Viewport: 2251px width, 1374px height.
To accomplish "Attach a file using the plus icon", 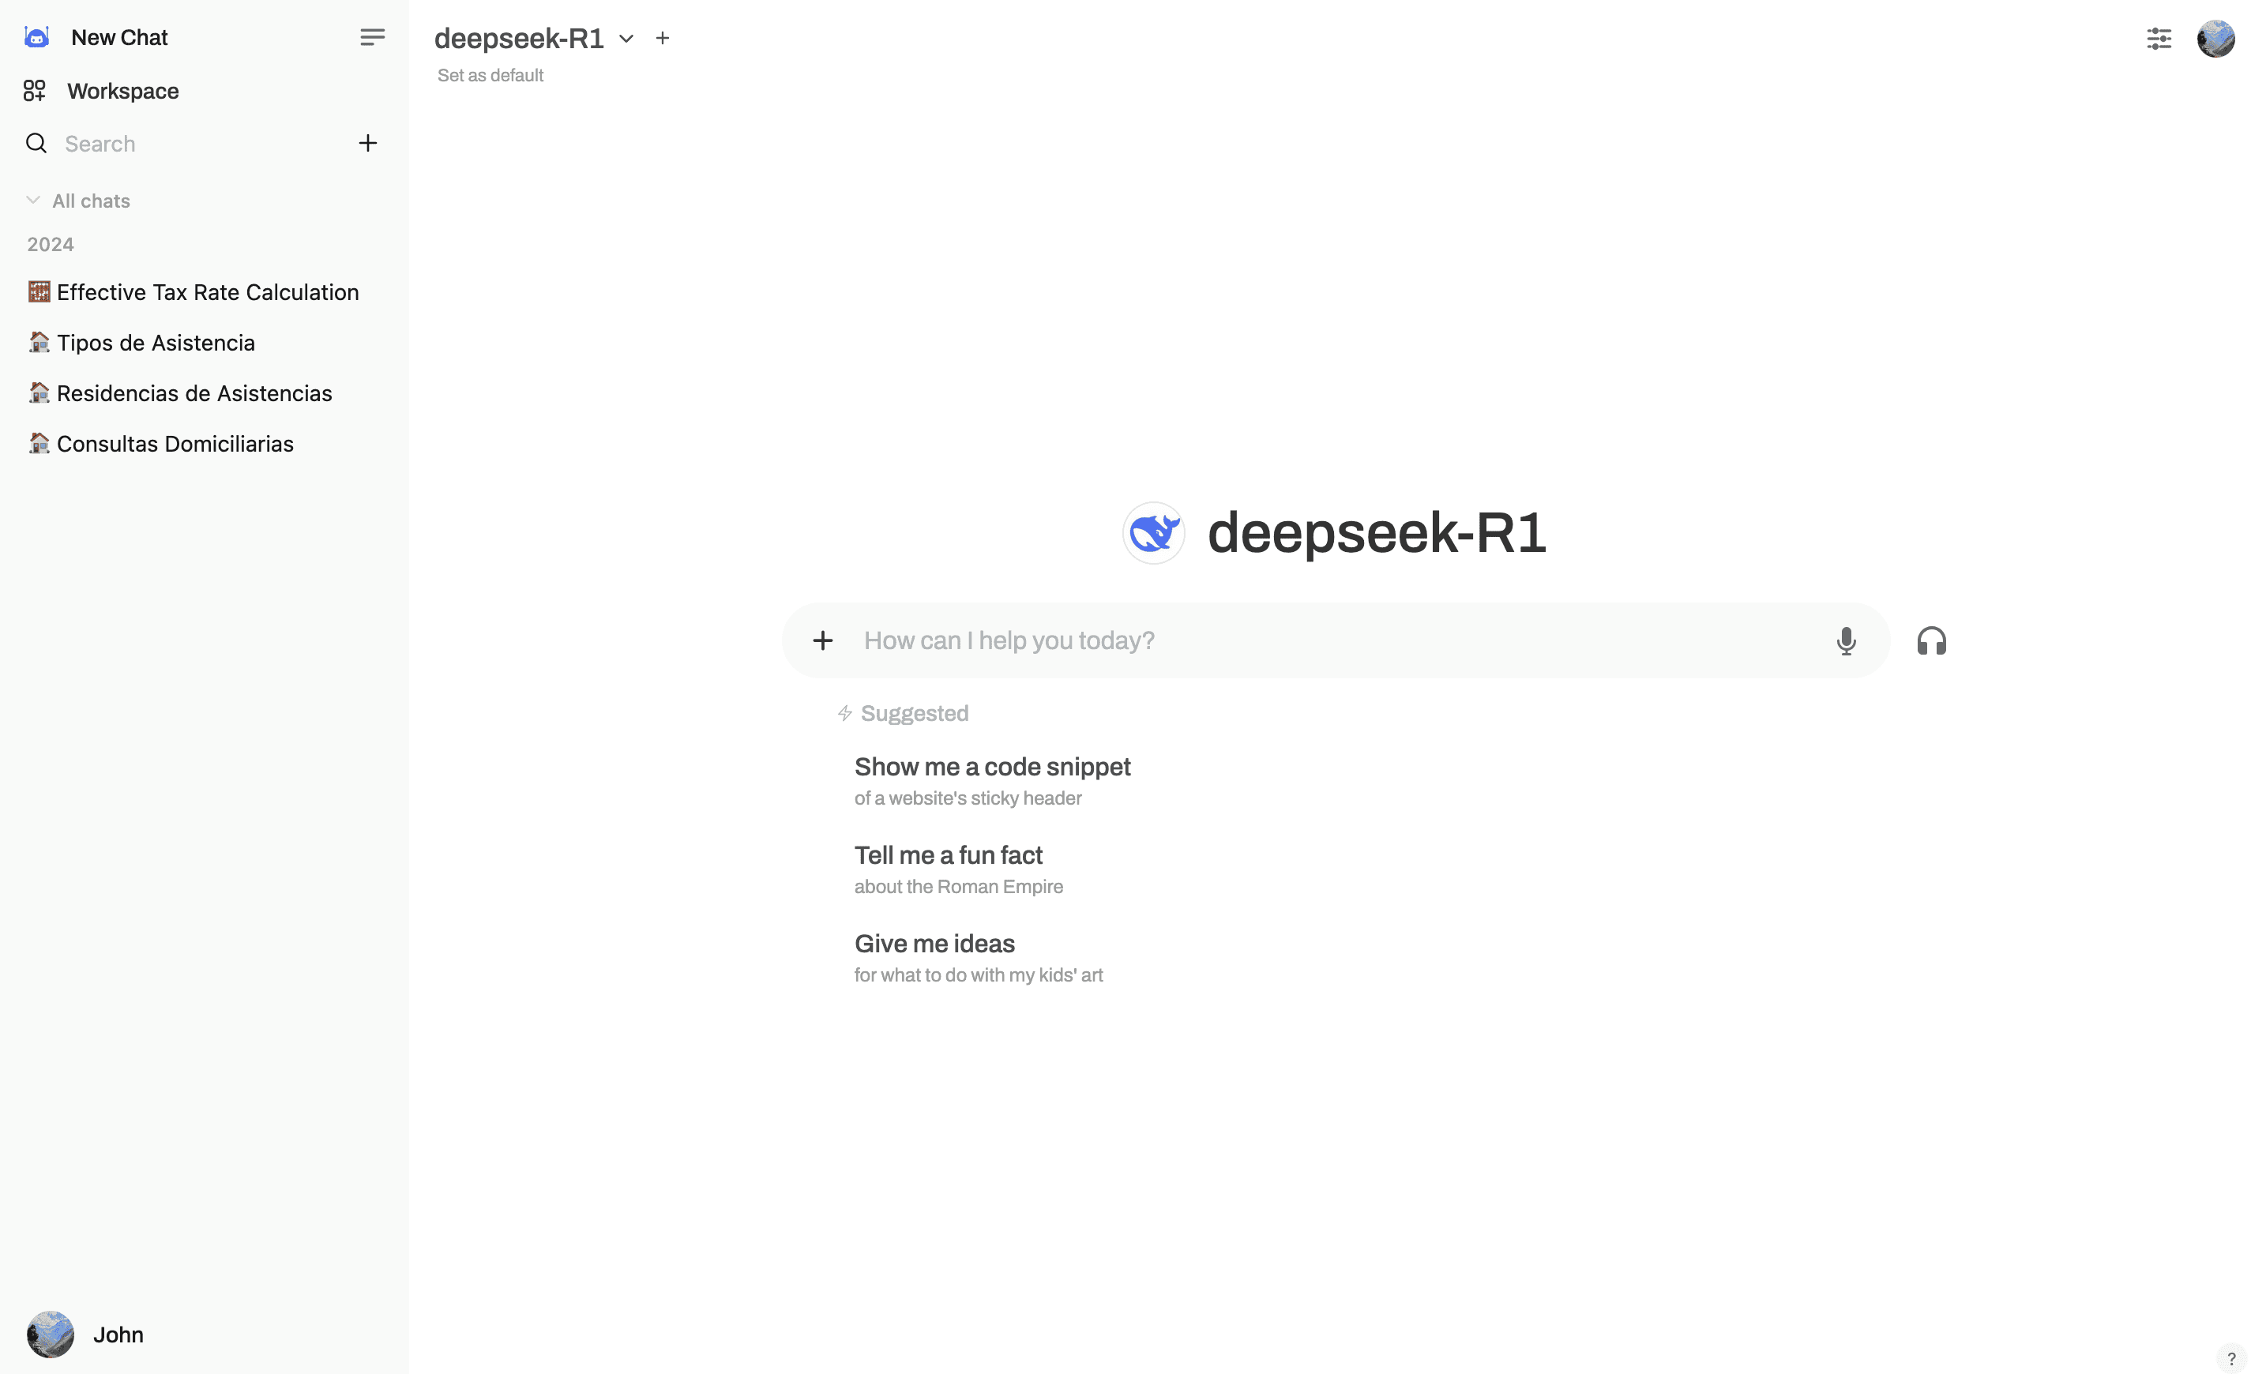I will (x=823, y=640).
